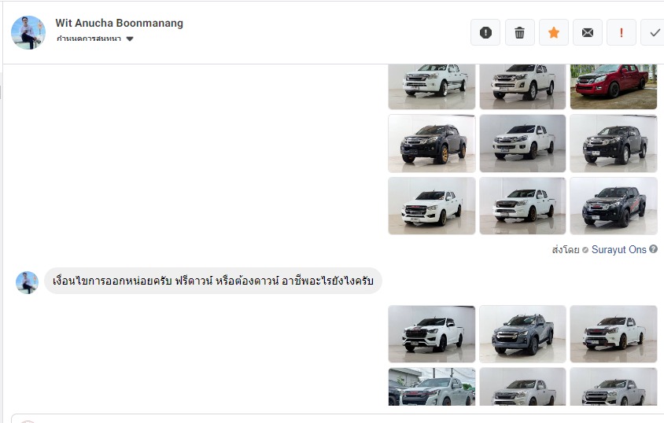Open the red pickup truck photo
The height and width of the screenshot is (423, 664).
tap(613, 86)
